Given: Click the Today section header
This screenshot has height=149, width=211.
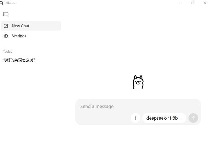Looking at the screenshot, I should pos(8,52).
